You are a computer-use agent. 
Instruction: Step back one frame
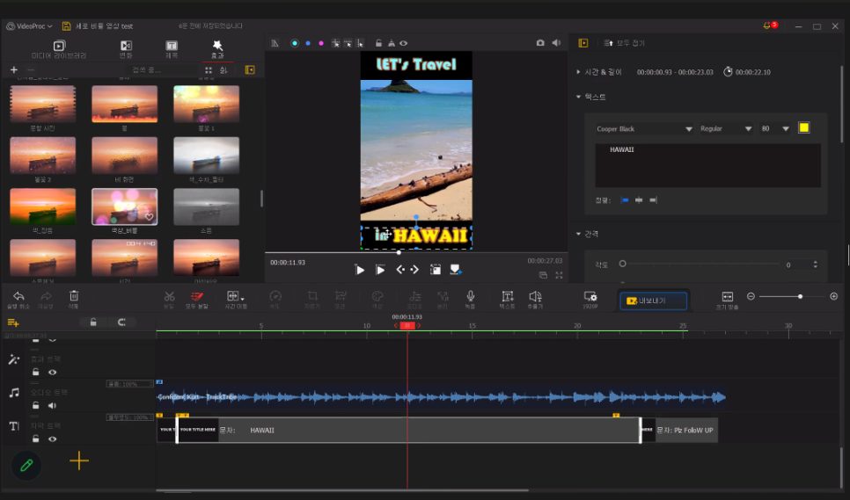pyautogui.click(x=400, y=270)
